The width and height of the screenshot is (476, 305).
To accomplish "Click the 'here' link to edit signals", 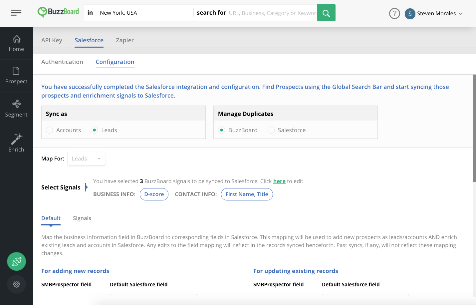I will tap(279, 181).
